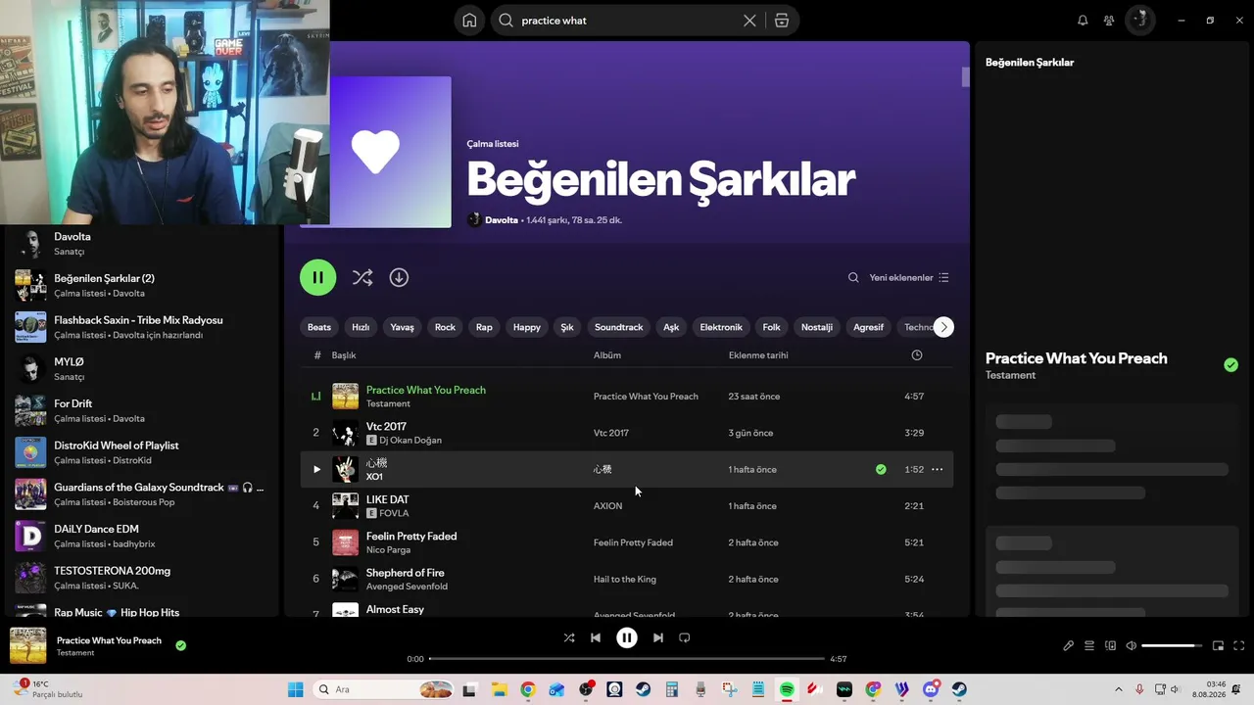Open the Browse icon beside the search bar
1254x705 pixels.
point(781,21)
